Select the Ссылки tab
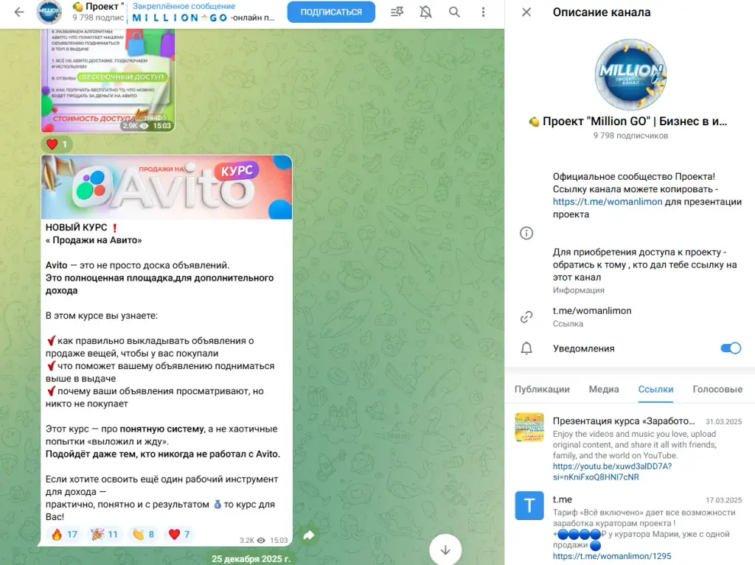Screen dimensions: 755x565 click(x=655, y=389)
